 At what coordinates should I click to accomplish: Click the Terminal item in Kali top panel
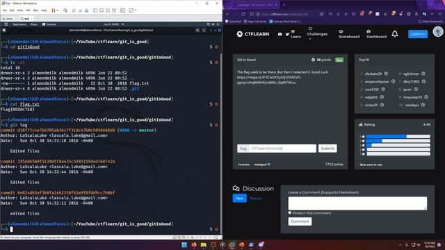pyautogui.click(x=49, y=24)
